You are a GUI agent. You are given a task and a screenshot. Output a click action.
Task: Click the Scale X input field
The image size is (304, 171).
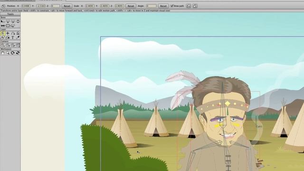point(90,6)
